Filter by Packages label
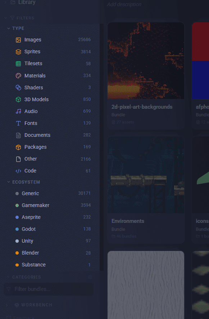The image size is (209, 319). [x=36, y=147]
